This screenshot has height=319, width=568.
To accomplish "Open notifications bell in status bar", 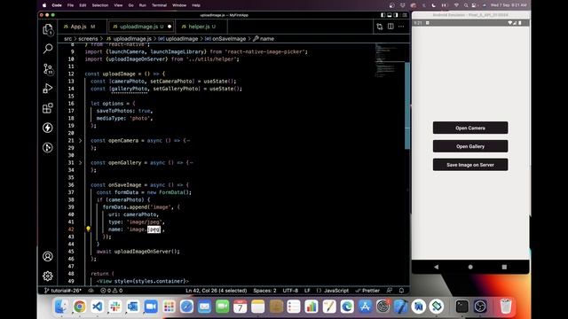I will coord(401,291).
